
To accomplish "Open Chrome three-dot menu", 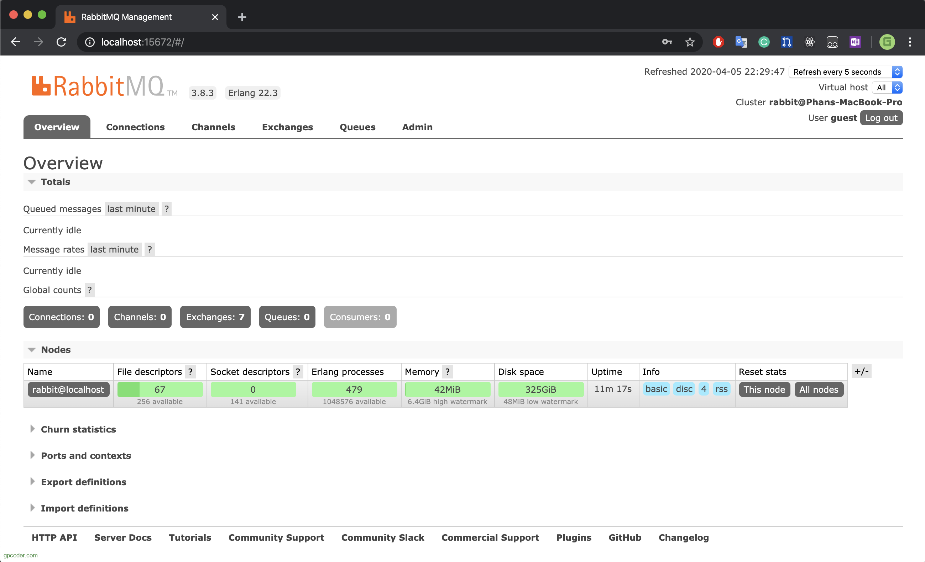I will (910, 42).
